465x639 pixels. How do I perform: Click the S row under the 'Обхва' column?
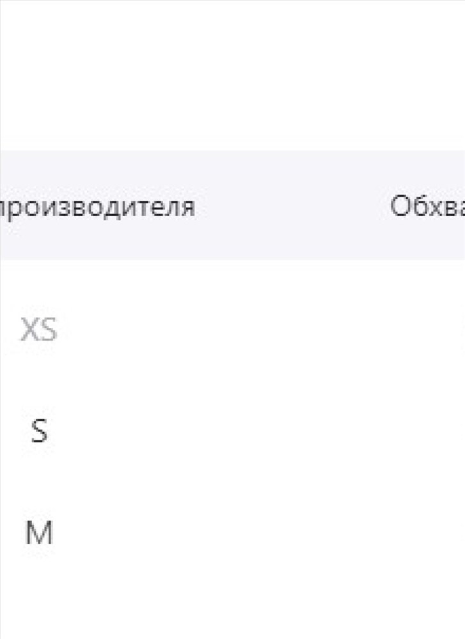point(427,431)
